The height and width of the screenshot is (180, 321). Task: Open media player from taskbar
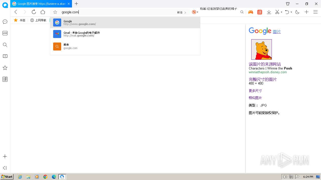(x=37, y=177)
